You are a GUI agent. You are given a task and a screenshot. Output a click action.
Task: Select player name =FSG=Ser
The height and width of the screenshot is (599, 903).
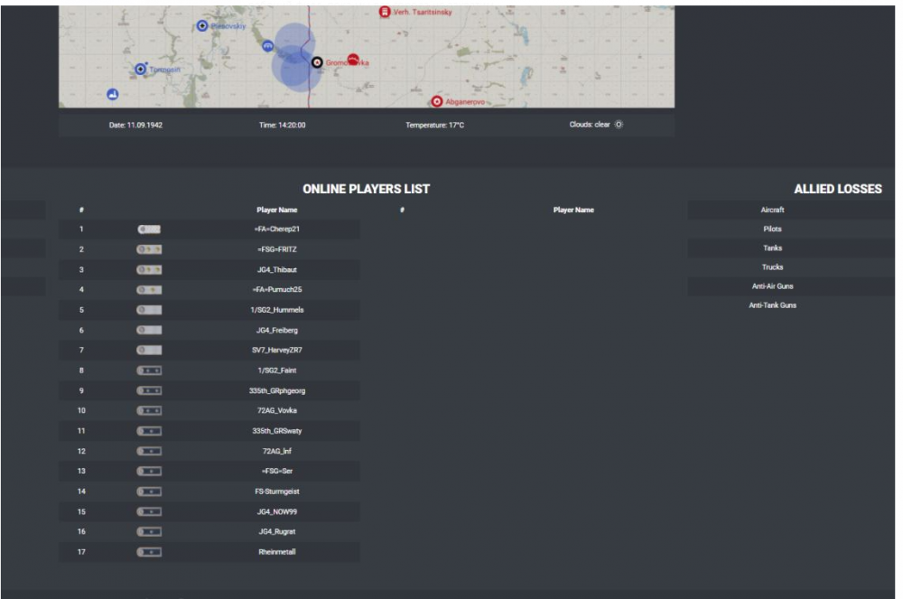coord(277,471)
